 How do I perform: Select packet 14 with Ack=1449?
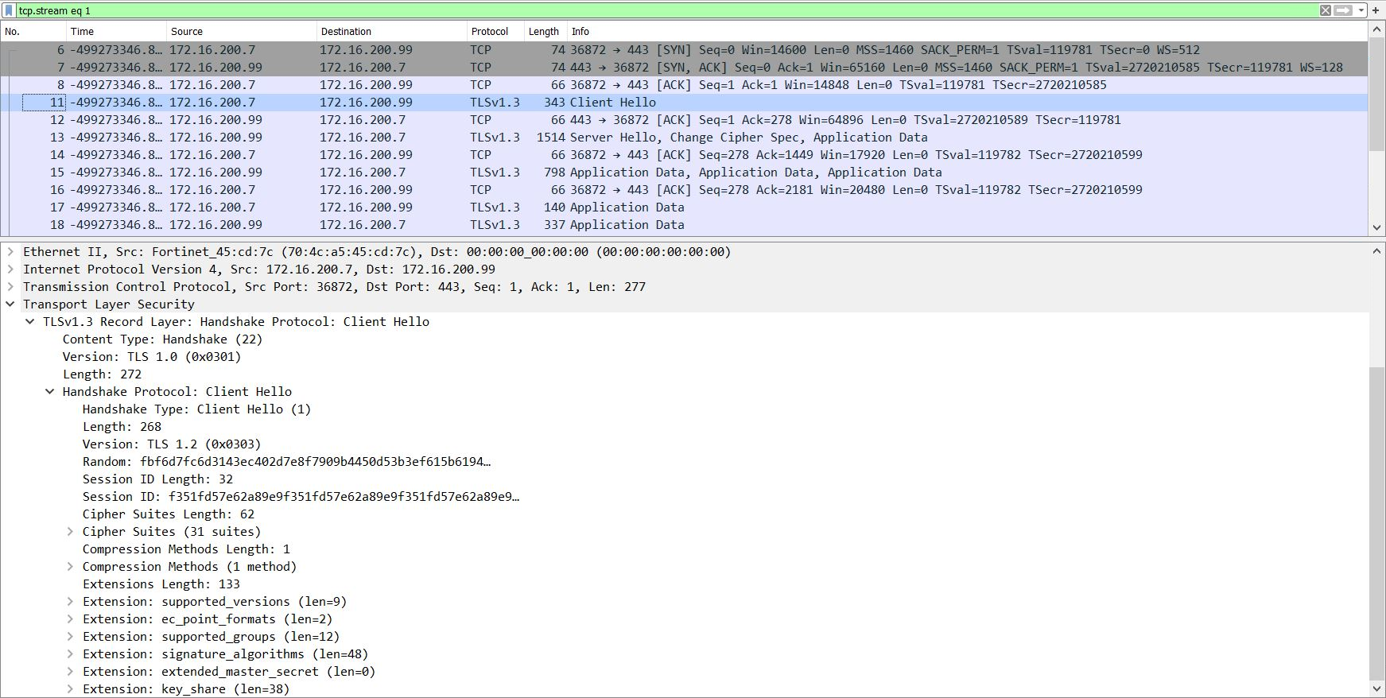[684, 155]
